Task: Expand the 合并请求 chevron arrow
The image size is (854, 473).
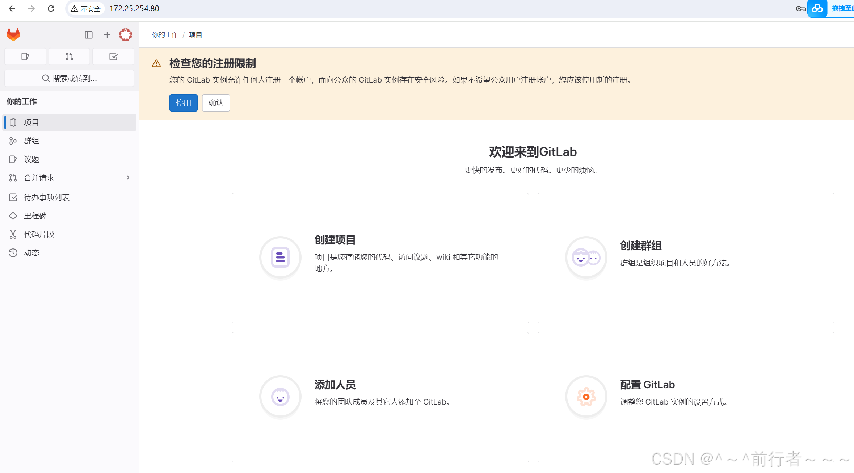Action: 128,177
